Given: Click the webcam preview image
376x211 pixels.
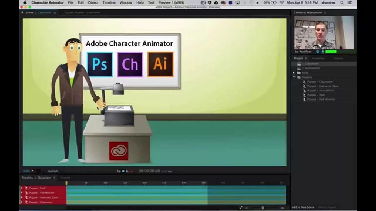Looking at the screenshot, I should [x=324, y=33].
